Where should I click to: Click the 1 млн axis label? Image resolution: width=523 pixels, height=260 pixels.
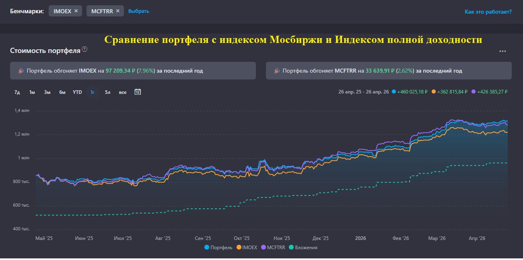tap(23, 158)
